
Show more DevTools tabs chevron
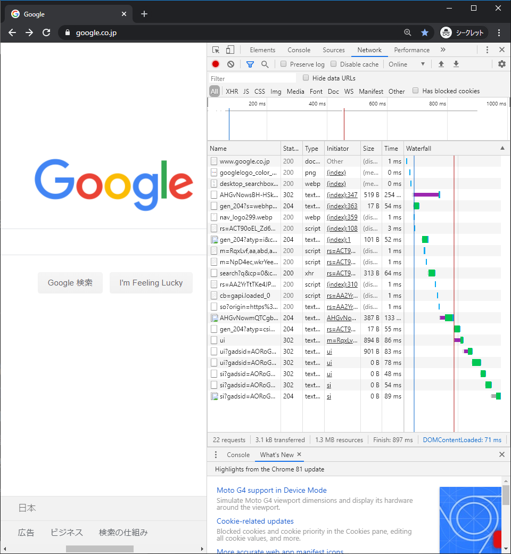point(443,50)
